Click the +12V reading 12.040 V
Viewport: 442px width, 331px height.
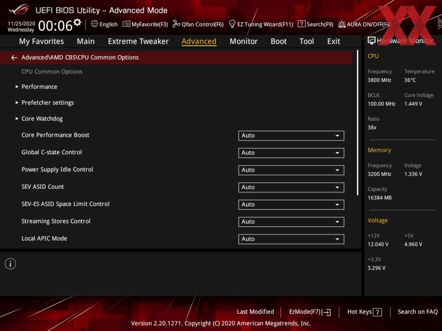378,244
